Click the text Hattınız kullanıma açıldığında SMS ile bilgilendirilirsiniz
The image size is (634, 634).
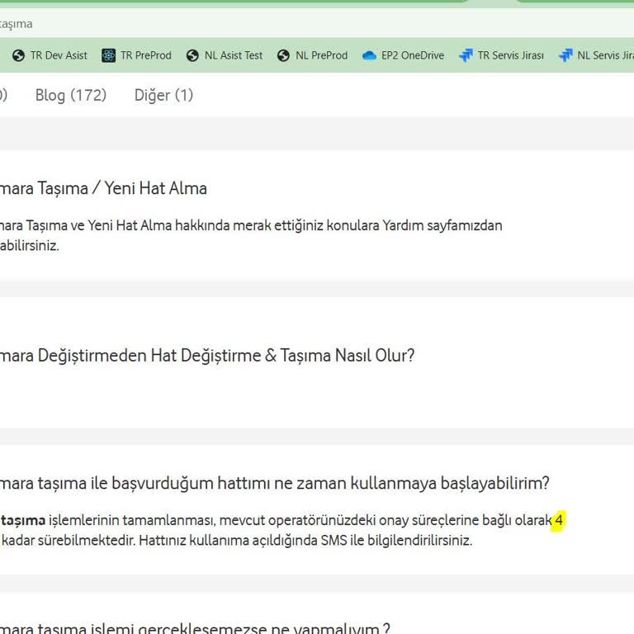305,541
